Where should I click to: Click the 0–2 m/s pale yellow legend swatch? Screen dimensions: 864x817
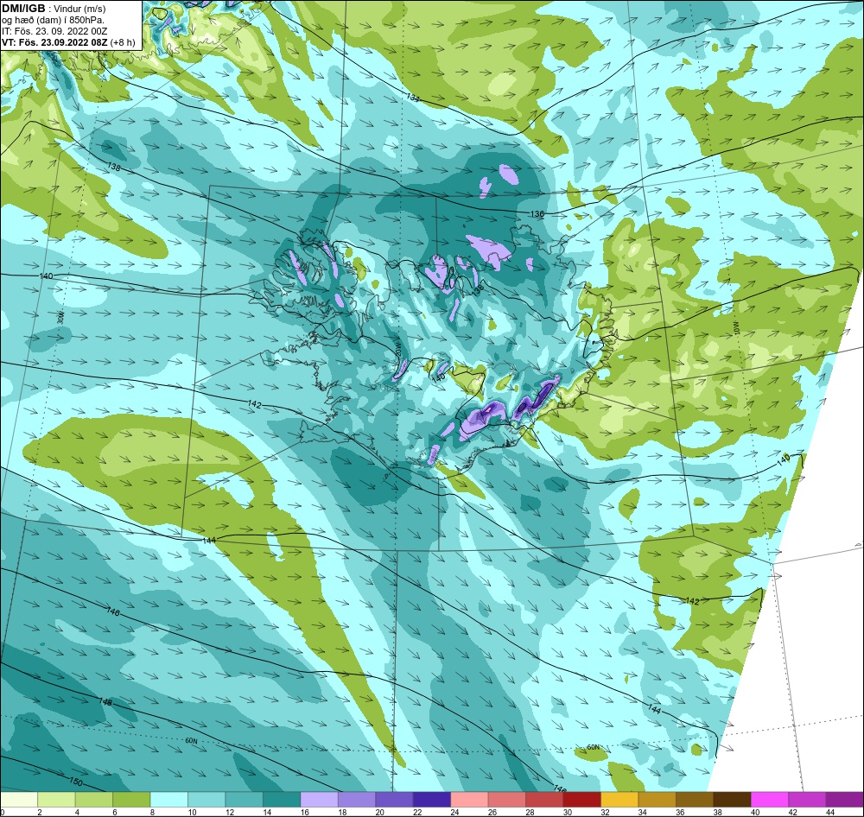(x=19, y=800)
